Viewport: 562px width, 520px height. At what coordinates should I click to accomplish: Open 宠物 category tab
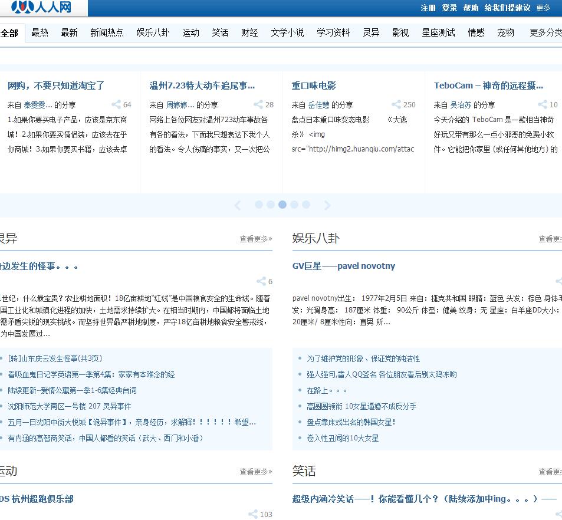tap(505, 32)
